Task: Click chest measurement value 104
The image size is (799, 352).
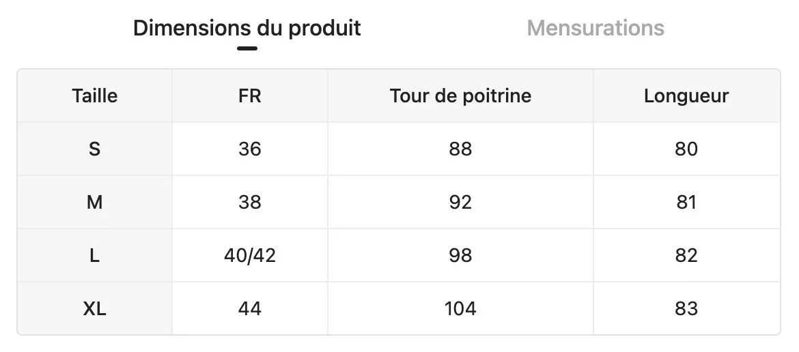Action: point(460,308)
